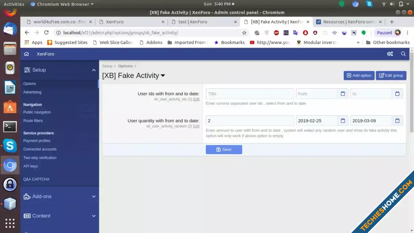The width and height of the screenshot is (414, 233).
Task: Open Q&A CAPTCHA in the sidebar
Action: tap(36, 179)
